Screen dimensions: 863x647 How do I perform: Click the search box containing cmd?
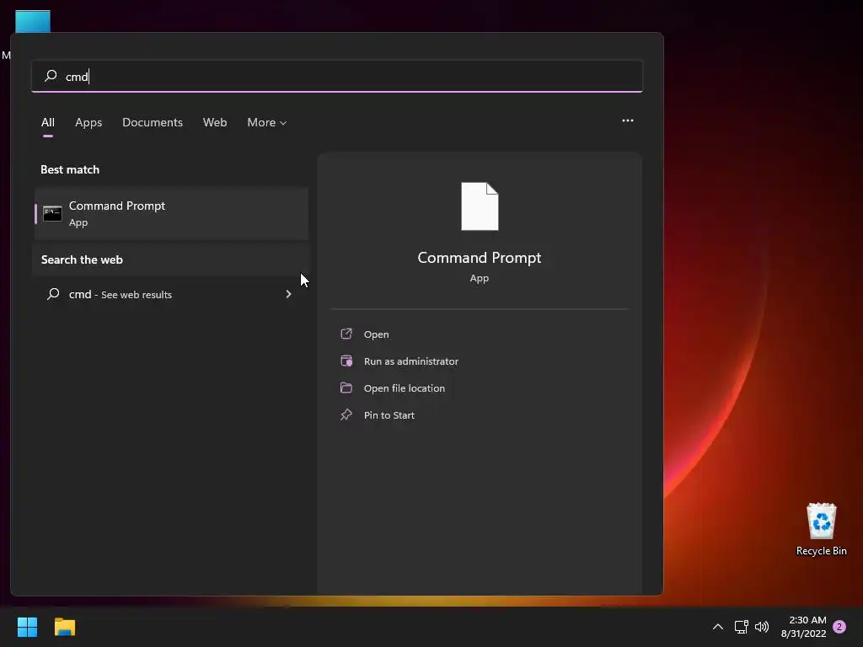tap(337, 76)
